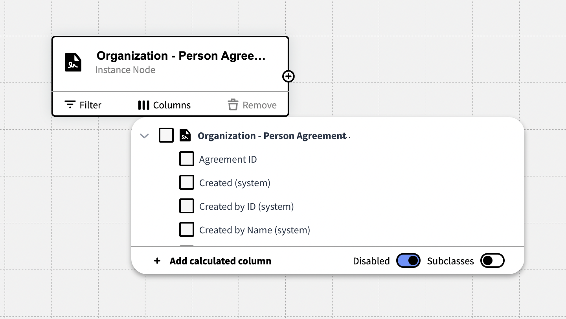Select the Organization - Person Agree… node title
Screen dimensions: 566x319
coord(181,56)
